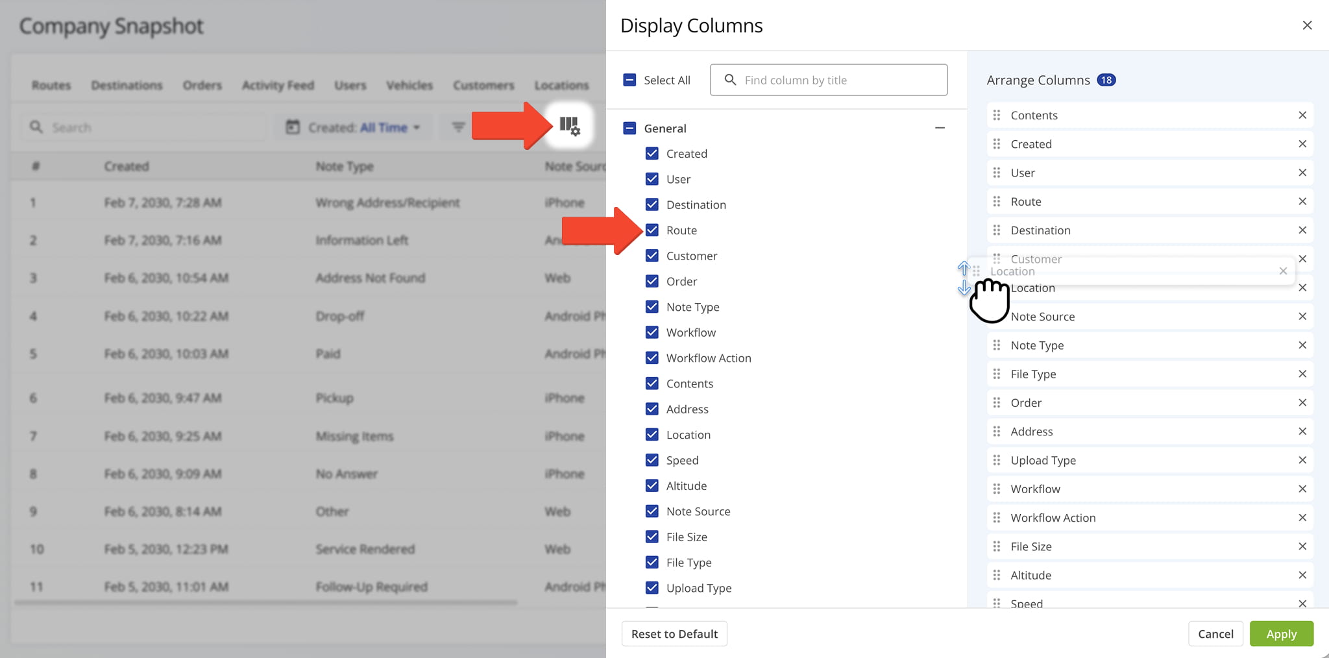Remove File Type from Arrange Columns

pos(1302,374)
